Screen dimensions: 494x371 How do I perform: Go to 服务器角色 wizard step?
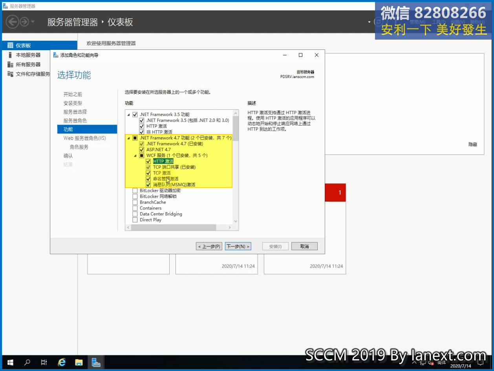[x=75, y=120]
